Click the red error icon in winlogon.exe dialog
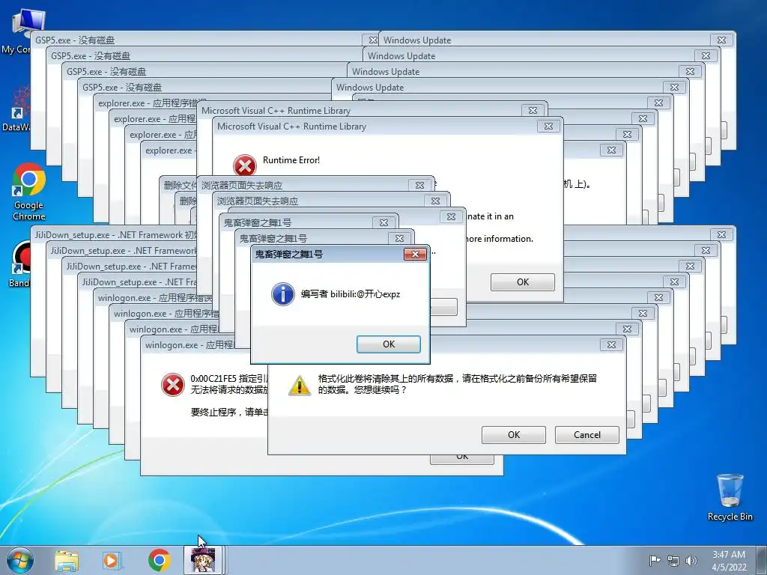 point(173,384)
